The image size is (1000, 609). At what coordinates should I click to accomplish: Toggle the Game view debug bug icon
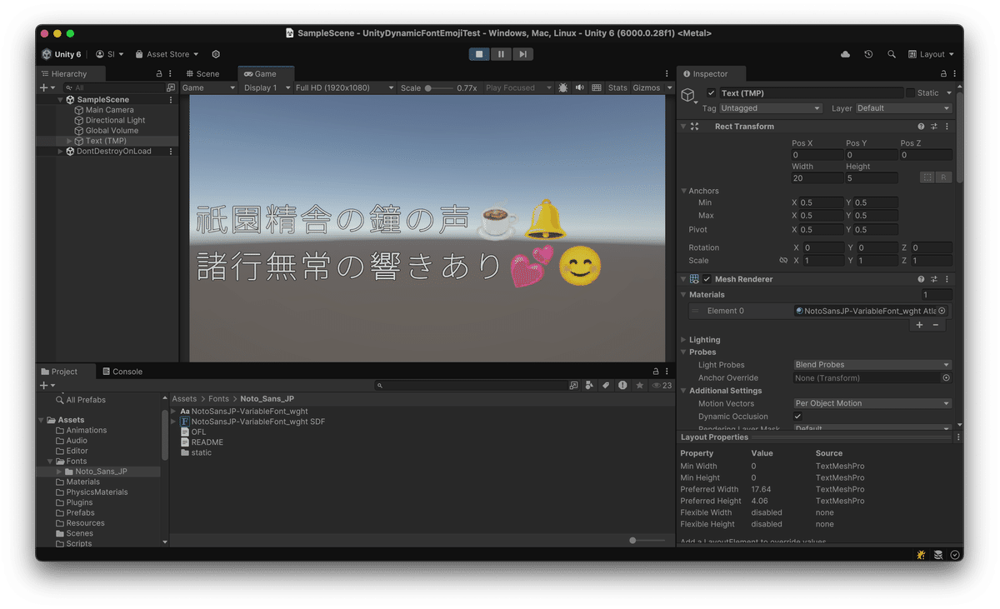click(x=563, y=87)
